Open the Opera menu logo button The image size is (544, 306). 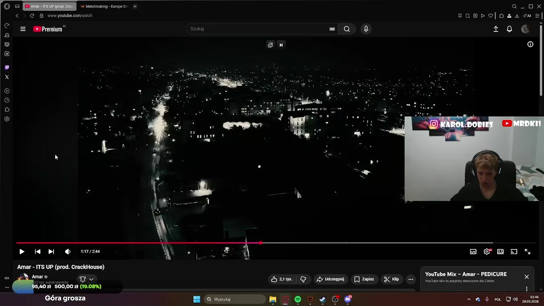[x=7, y=6]
